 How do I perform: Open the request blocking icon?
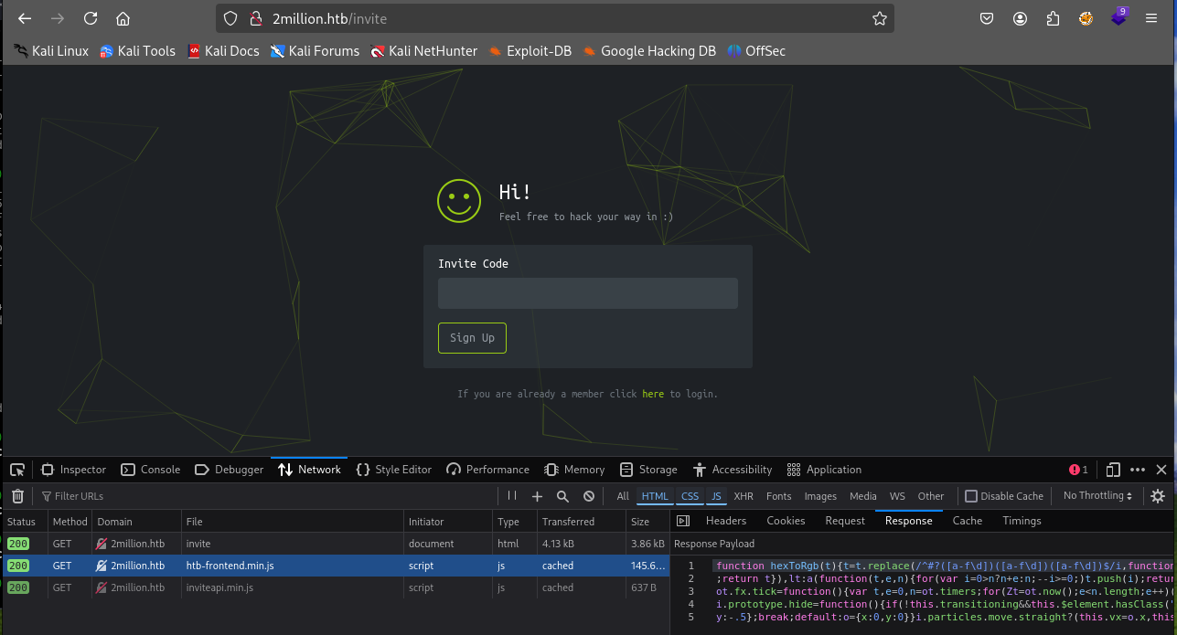pyautogui.click(x=589, y=496)
